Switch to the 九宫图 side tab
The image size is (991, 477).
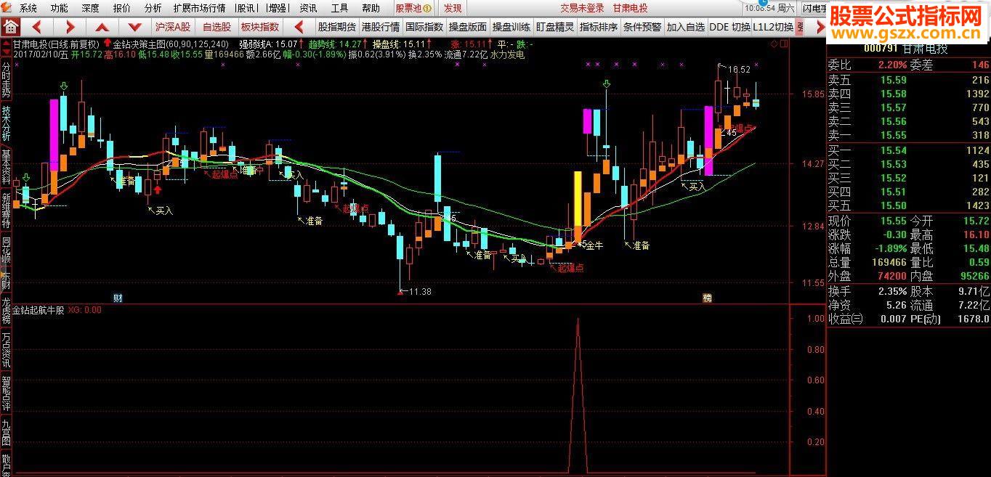[6, 432]
